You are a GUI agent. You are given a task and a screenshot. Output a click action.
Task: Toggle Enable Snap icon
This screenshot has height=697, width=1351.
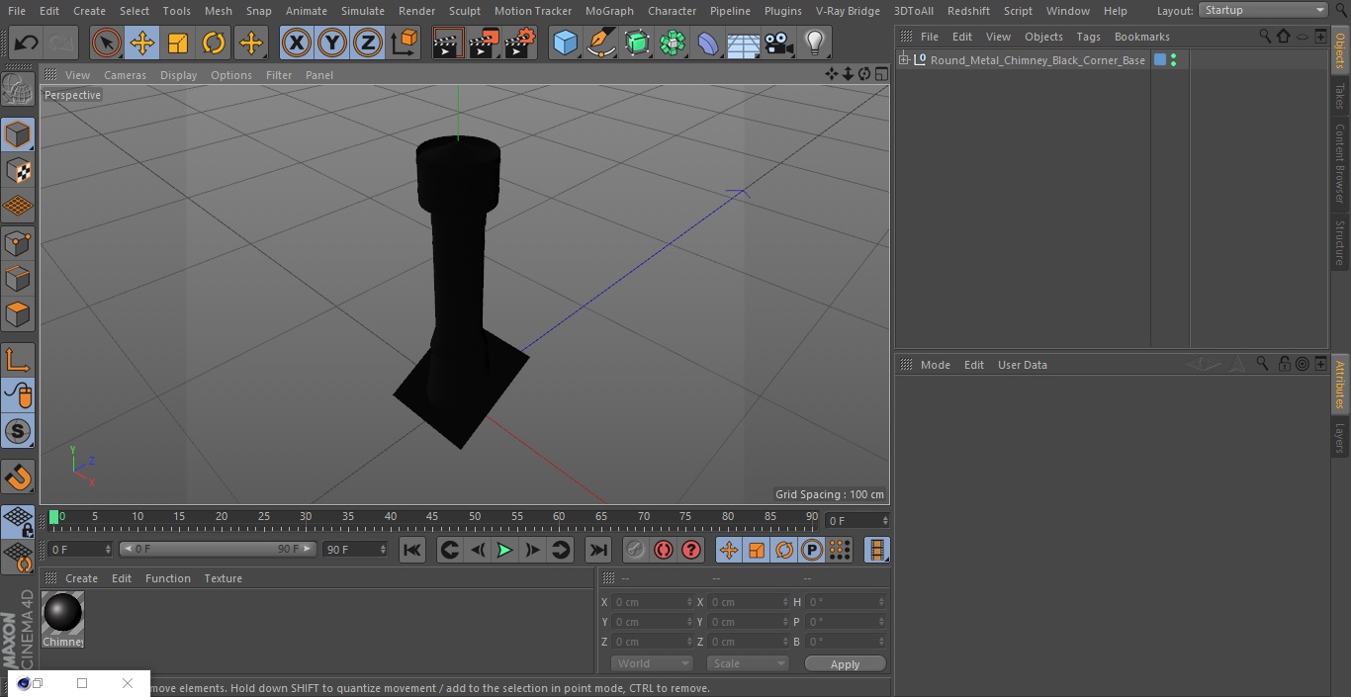click(x=18, y=432)
